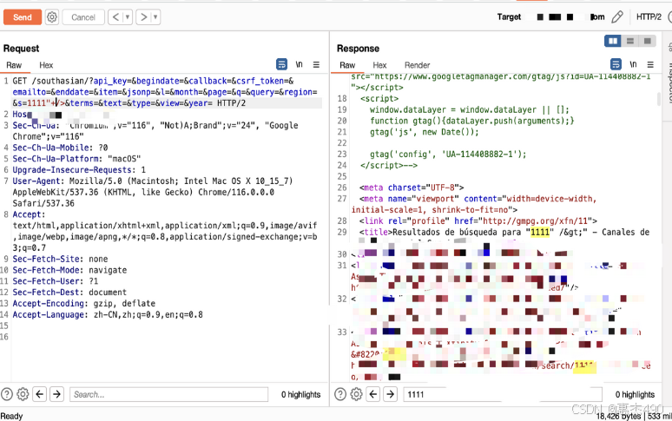Open Response search help icon
This screenshot has width=672, height=421.
coord(340,394)
